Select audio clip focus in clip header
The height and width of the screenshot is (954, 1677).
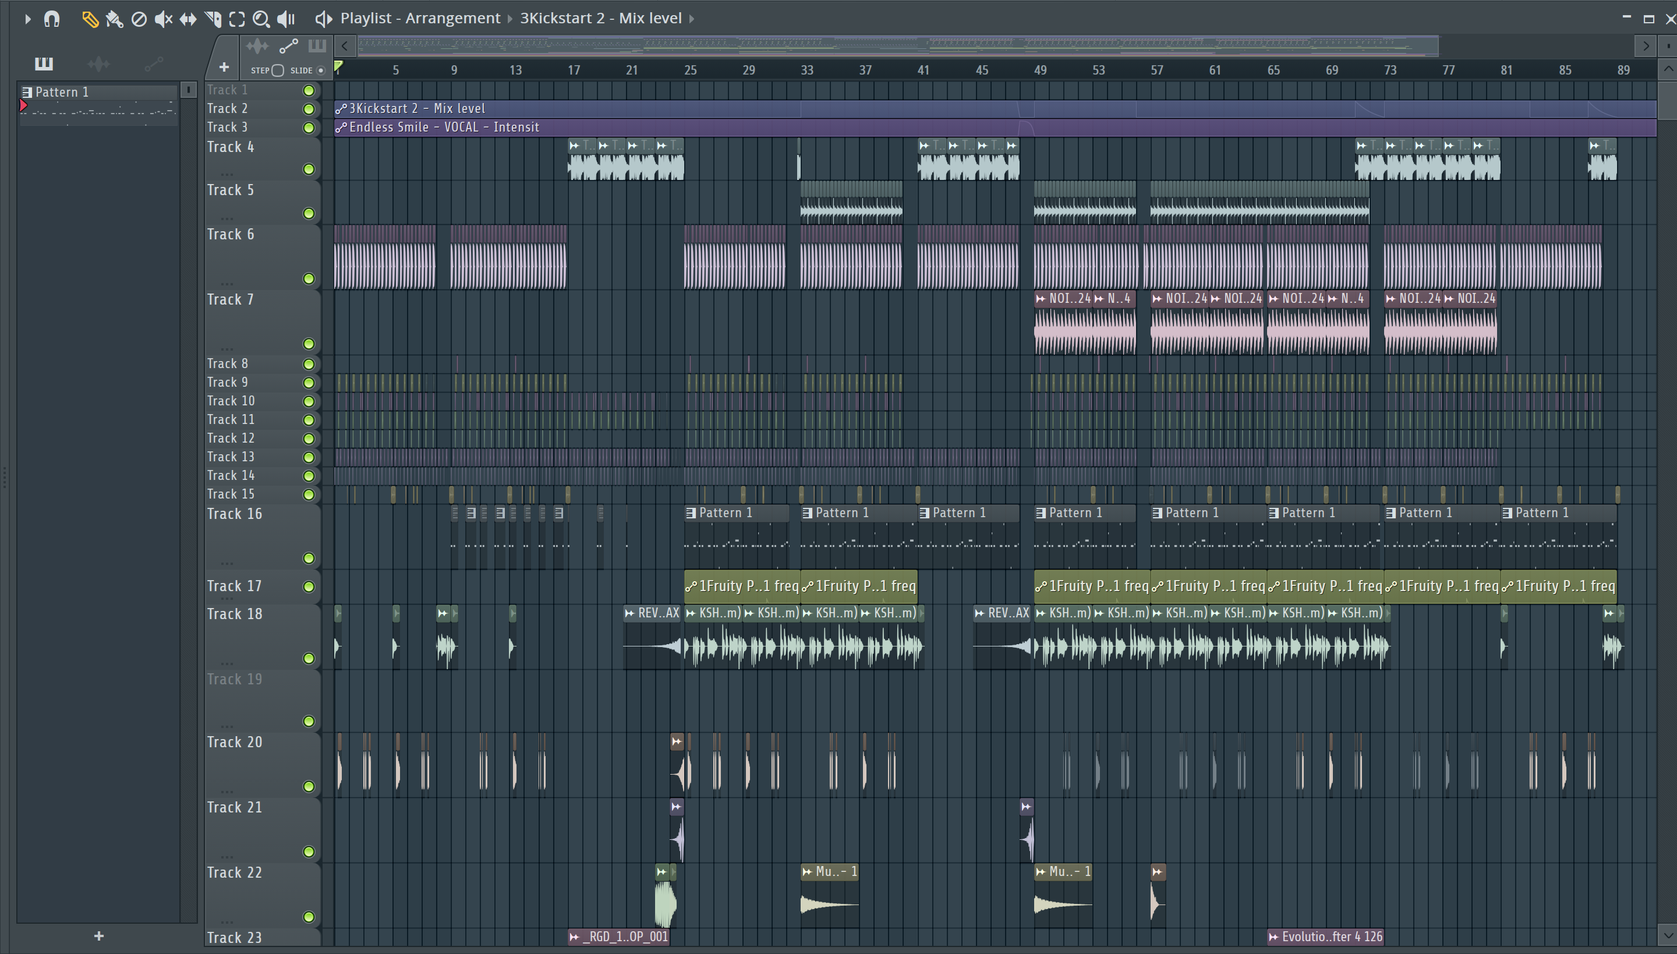(257, 46)
